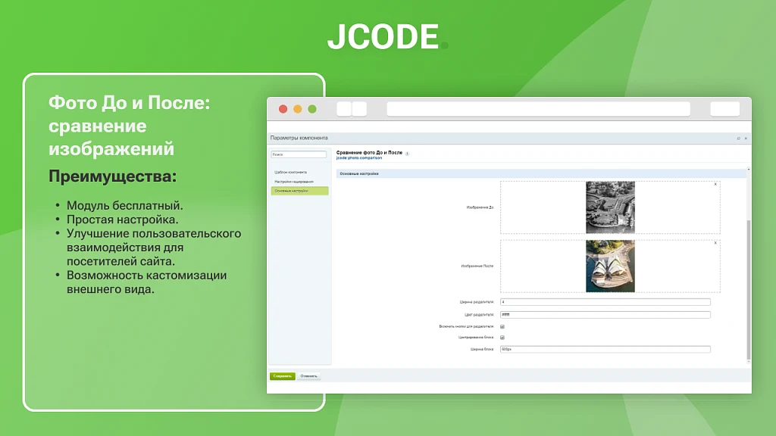This screenshot has width=776, height=436.
Task: Click the expand icon in 'Параметры компонента' header
Action: 738,139
